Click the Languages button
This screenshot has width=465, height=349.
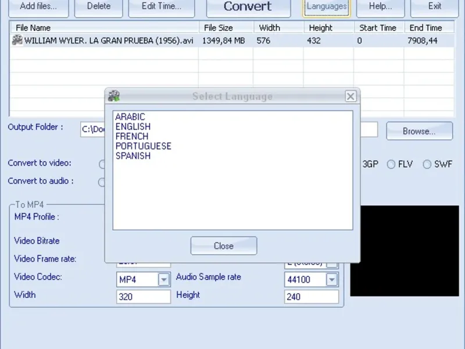(x=326, y=7)
